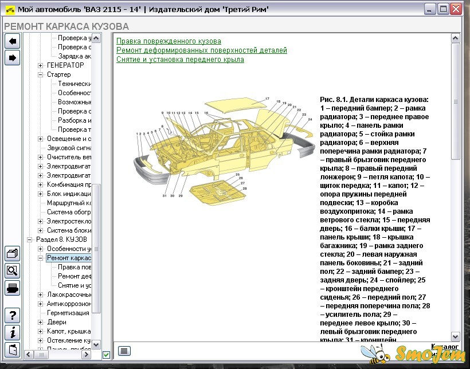Minimize the 'Мой автомобиль' window
Image resolution: width=470 pixels, height=369 pixels.
pyautogui.click(x=429, y=9)
